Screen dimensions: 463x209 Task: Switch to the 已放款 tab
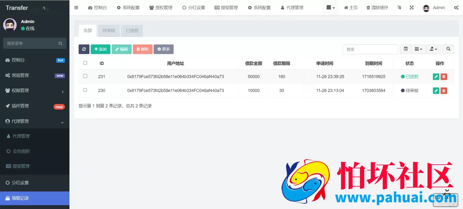(132, 31)
